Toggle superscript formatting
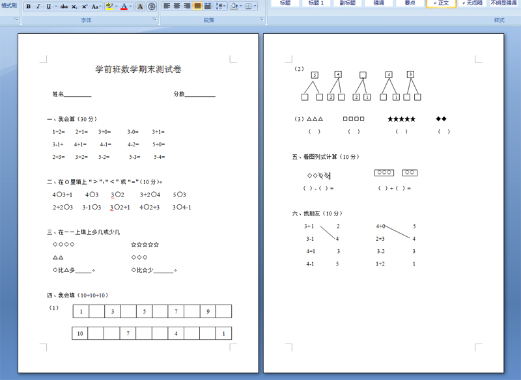Screen dimensions: 521x380 point(85,7)
